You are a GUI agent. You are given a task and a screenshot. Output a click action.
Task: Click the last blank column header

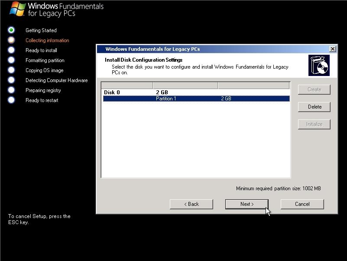click(254, 86)
